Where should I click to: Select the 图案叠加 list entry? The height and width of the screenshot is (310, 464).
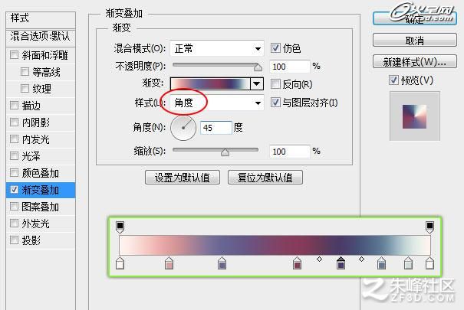coord(41,207)
